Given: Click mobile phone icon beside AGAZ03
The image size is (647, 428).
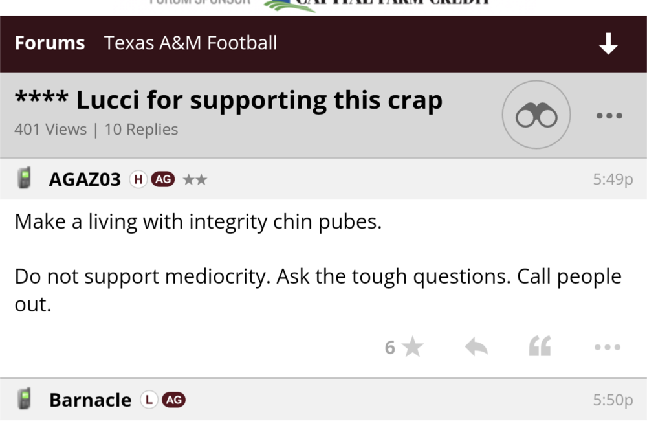Looking at the screenshot, I should (25, 179).
